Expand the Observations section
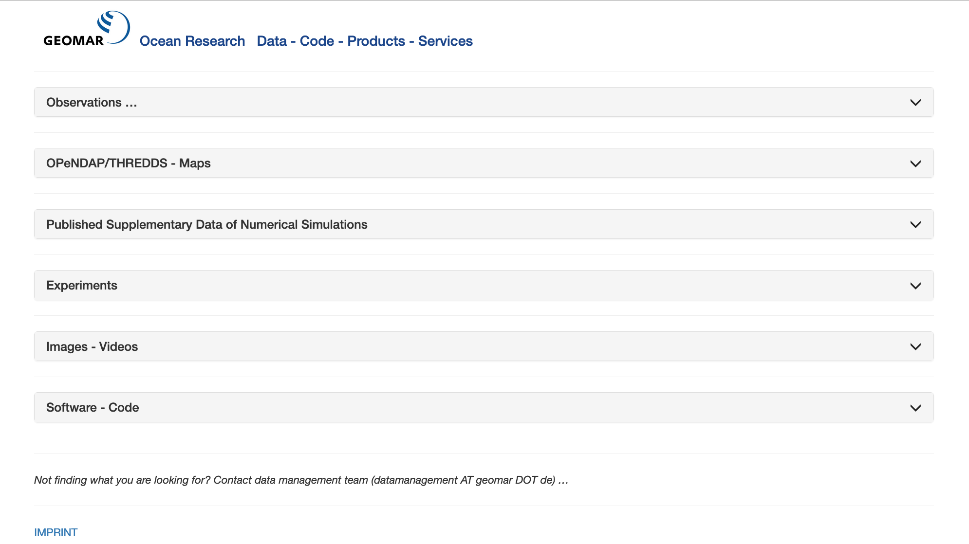 tap(92, 103)
